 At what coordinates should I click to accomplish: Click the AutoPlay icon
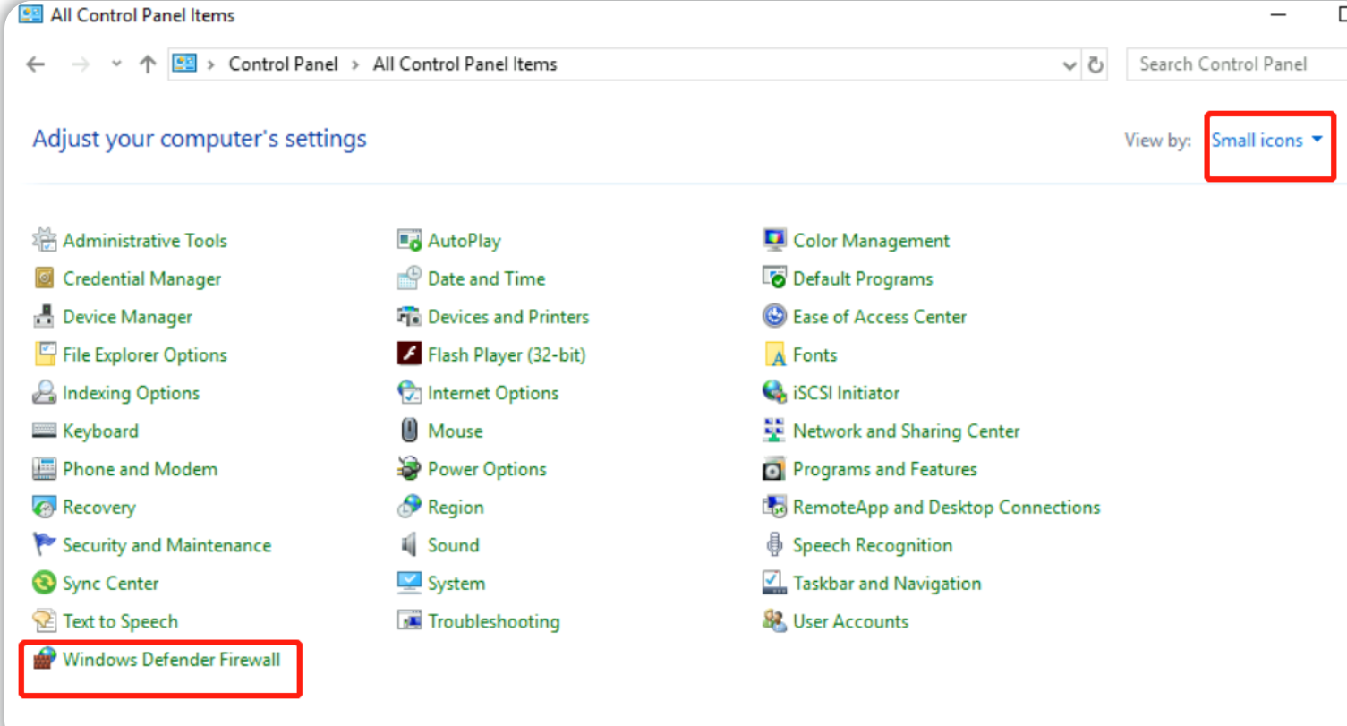[x=409, y=240]
